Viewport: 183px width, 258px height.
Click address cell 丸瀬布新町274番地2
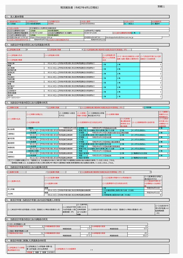[127, 31]
